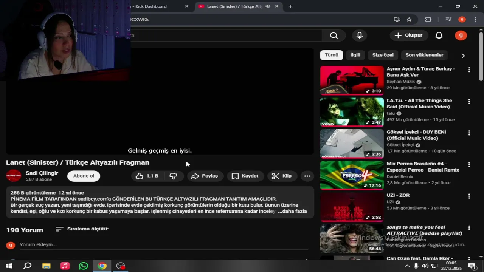Click the video title Lanet (Sinister) text

[x=78, y=162]
